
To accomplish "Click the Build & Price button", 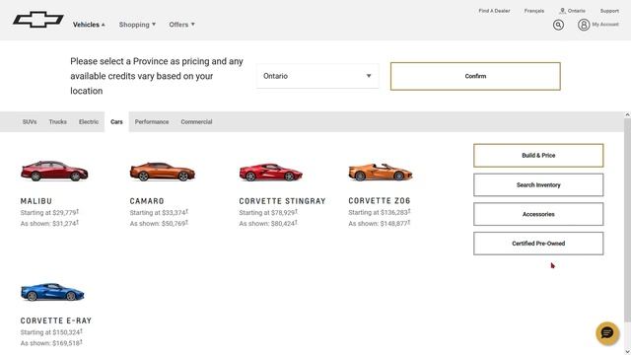I will pyautogui.click(x=538, y=156).
